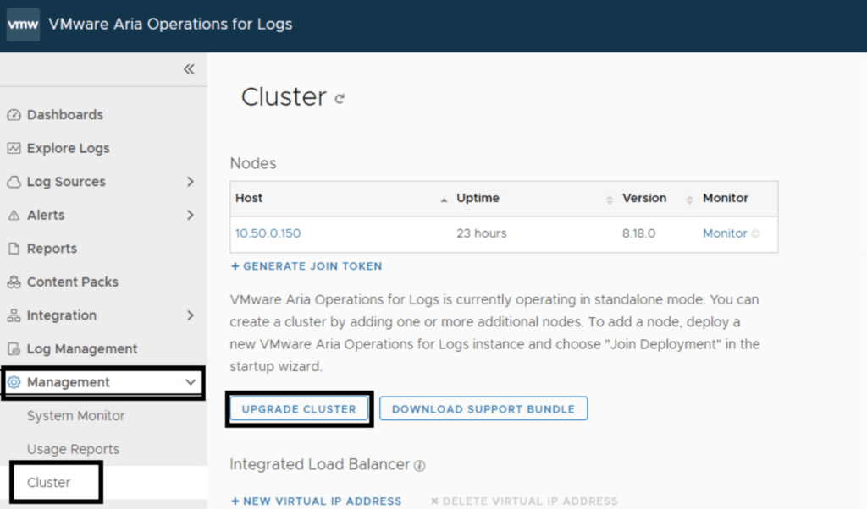Collapse the sidebar with double-chevron icon
The width and height of the screenshot is (867, 509).
coord(189,69)
